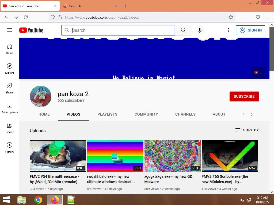Screen dimensions: 274x205
Task: Click the SIGN IN button
Action: click(250, 30)
